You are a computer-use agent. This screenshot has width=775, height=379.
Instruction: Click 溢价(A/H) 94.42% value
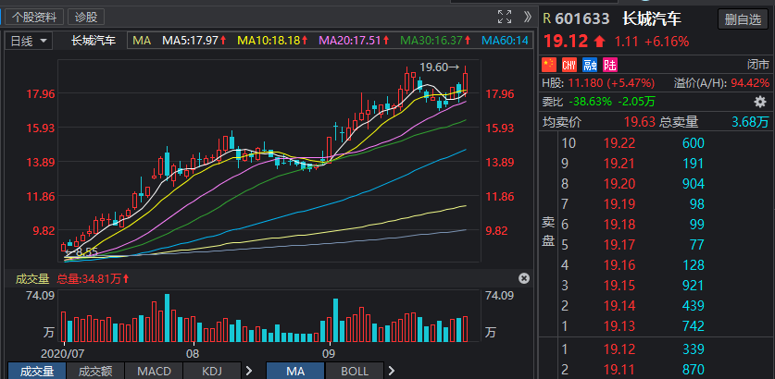tap(750, 82)
